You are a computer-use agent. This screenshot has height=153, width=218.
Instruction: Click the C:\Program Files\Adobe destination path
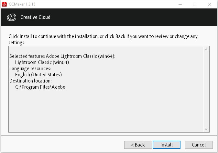40,87
